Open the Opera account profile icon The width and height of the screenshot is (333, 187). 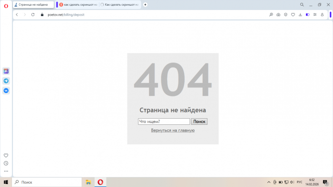click(x=322, y=15)
